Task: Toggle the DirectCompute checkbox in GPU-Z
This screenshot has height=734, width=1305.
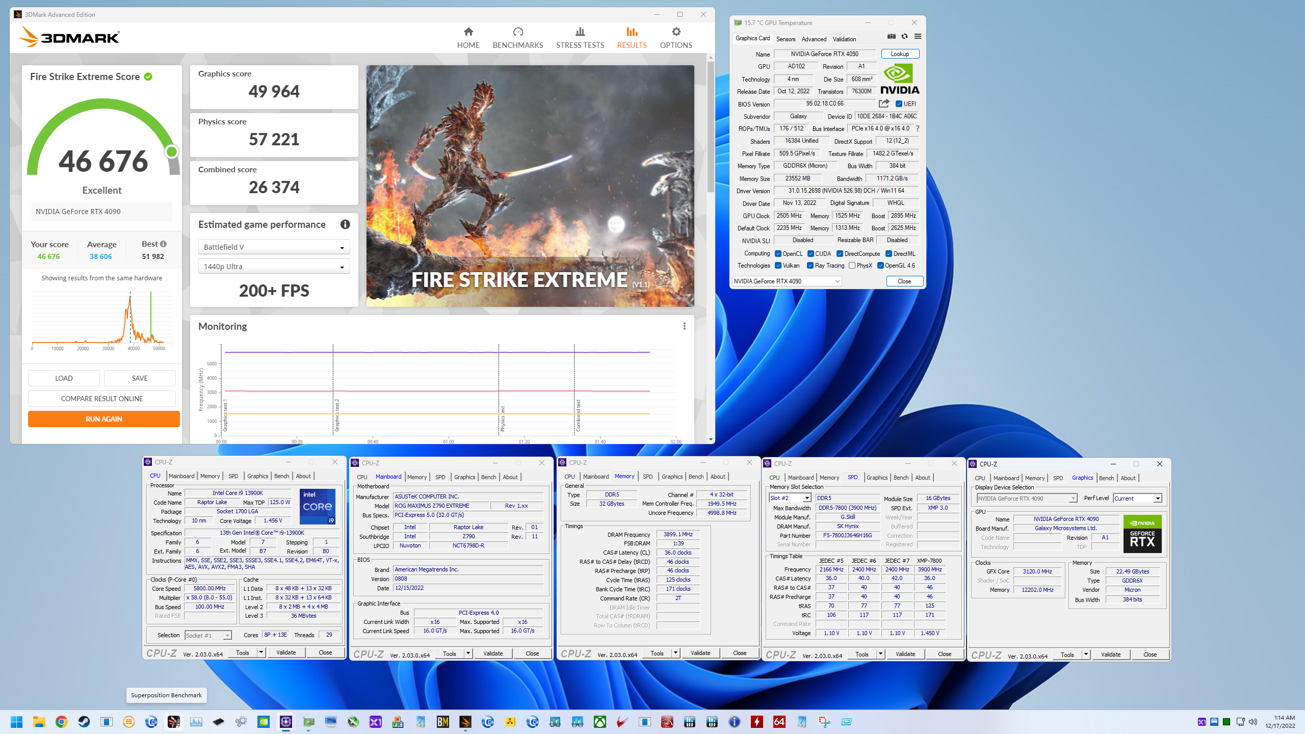Action: (840, 254)
